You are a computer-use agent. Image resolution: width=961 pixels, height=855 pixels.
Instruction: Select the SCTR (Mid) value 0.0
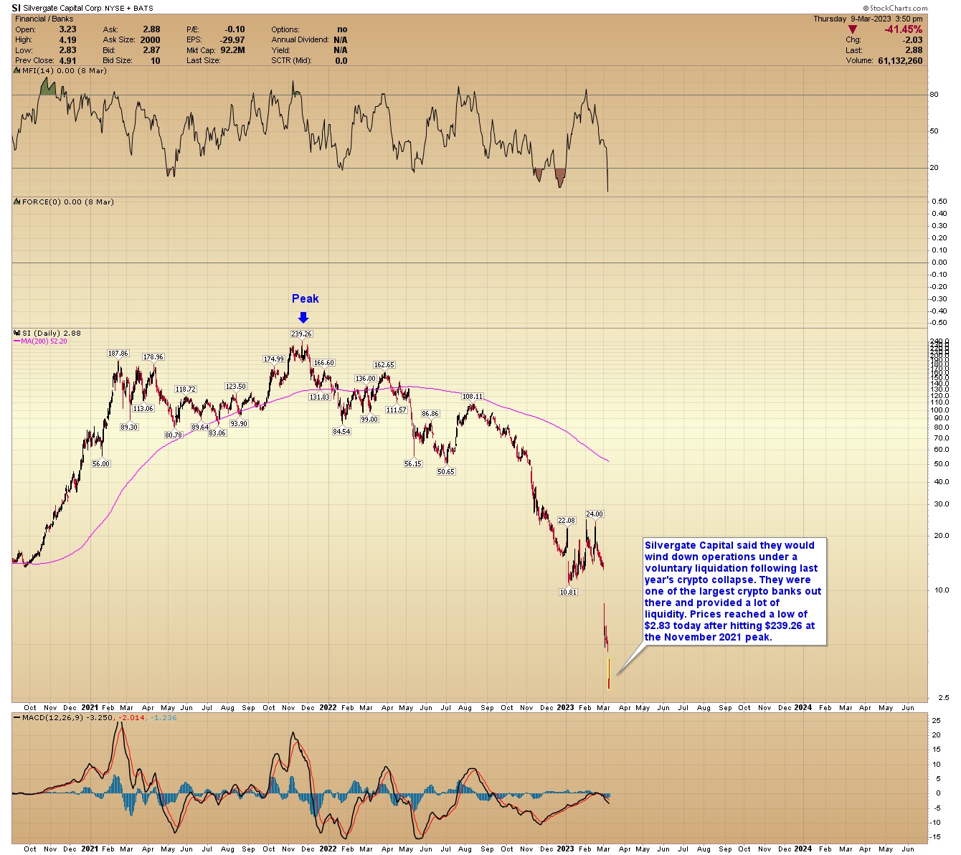[x=341, y=61]
